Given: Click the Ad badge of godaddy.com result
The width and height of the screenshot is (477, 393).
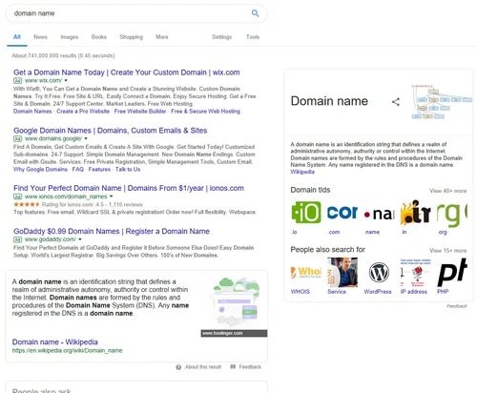Looking at the screenshot, I should (17, 239).
